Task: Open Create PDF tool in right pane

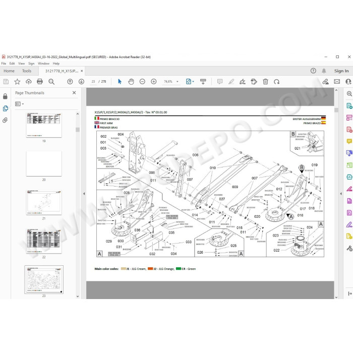Action: tap(349, 130)
